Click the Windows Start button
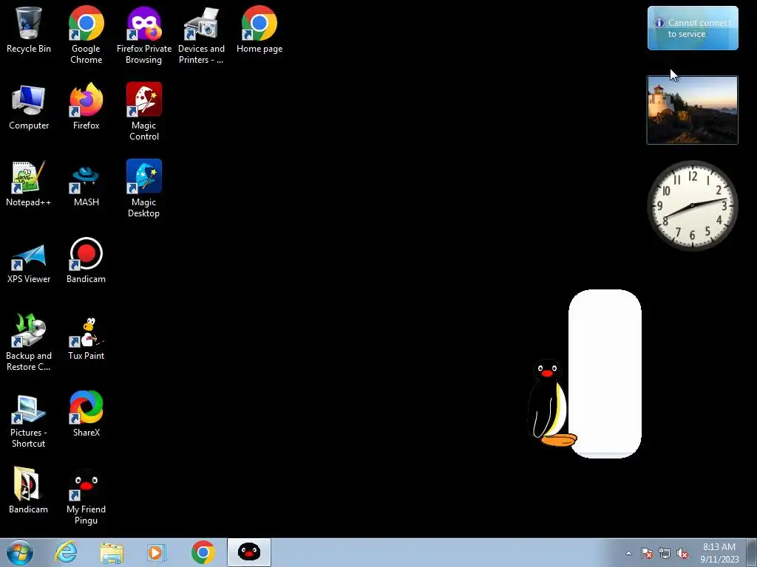Image resolution: width=757 pixels, height=567 pixels. coord(20,552)
